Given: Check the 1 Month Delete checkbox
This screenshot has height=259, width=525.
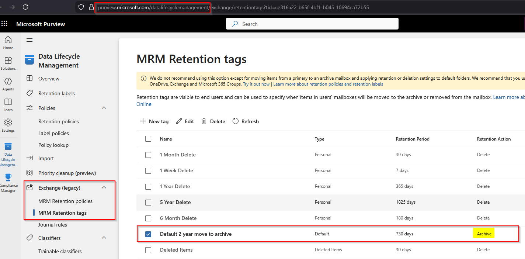Looking at the screenshot, I should coord(148,155).
